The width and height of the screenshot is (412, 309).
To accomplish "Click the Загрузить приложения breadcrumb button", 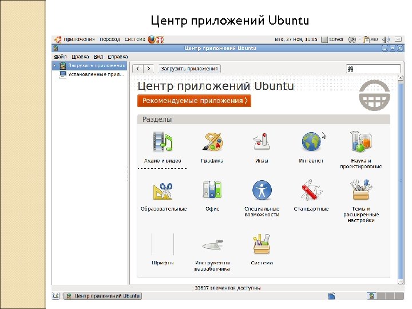I will point(189,69).
